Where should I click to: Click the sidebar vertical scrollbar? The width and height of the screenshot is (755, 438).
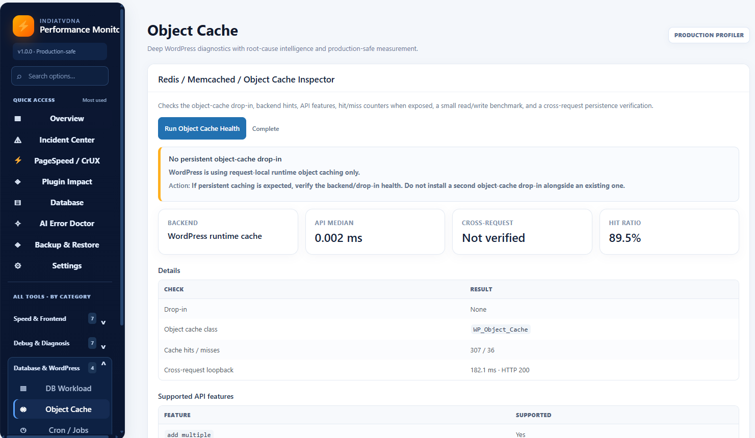[x=121, y=168]
